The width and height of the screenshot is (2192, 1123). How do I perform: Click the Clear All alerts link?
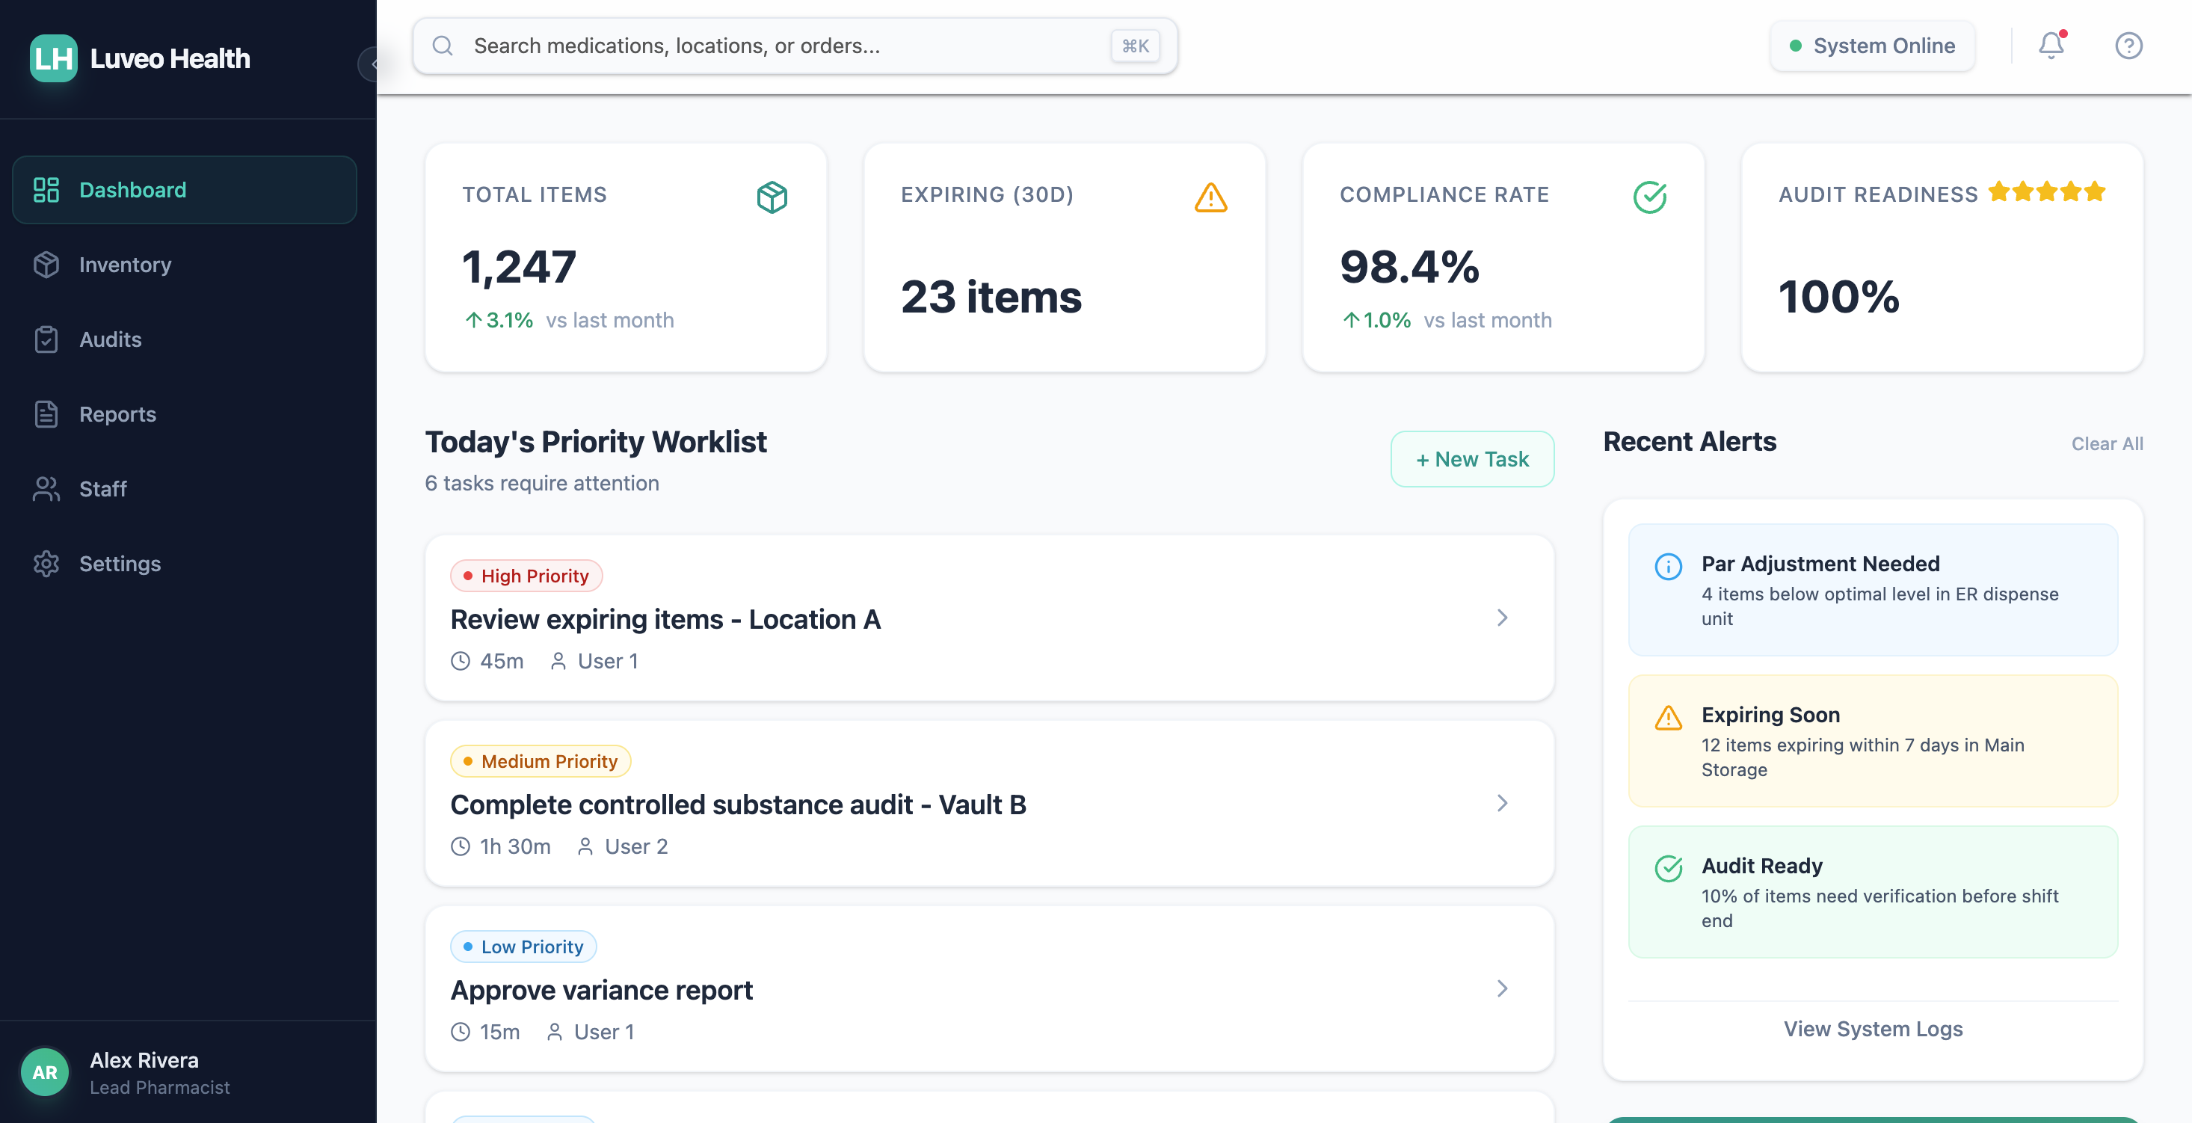pos(2106,443)
